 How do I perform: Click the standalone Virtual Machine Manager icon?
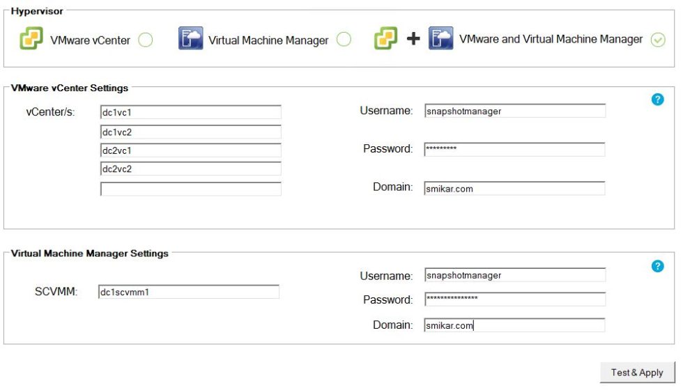tap(190, 39)
